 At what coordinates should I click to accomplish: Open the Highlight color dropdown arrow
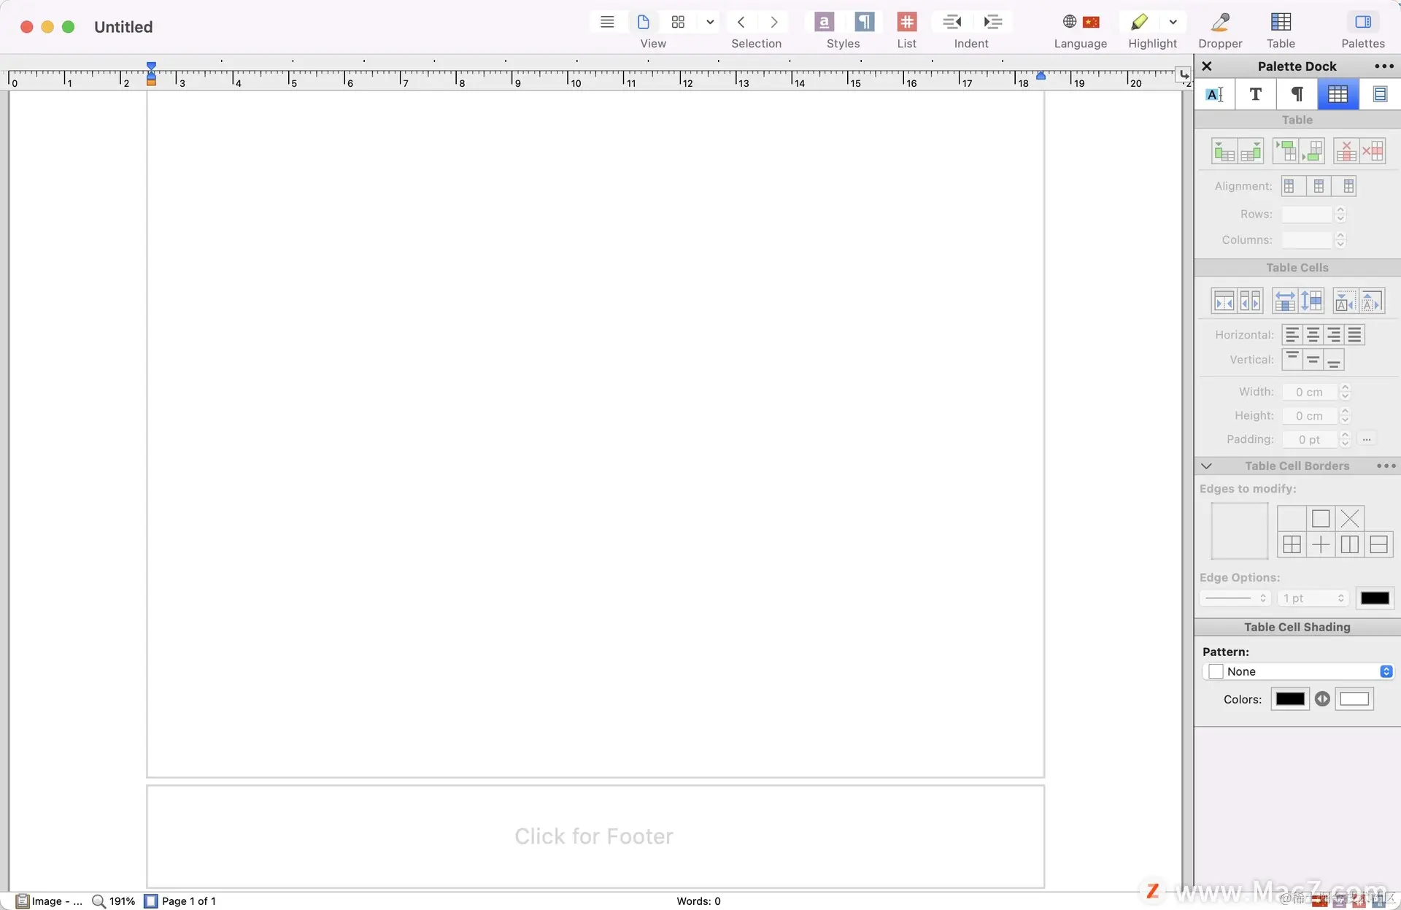(x=1173, y=22)
